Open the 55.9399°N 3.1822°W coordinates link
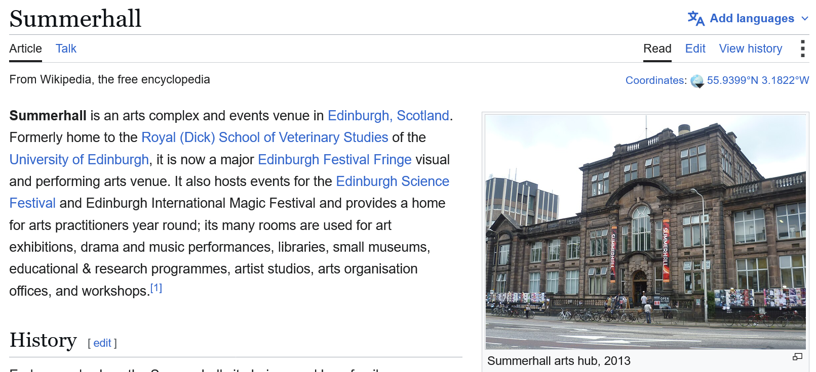Screen dimensions: 816x372 click(758, 80)
